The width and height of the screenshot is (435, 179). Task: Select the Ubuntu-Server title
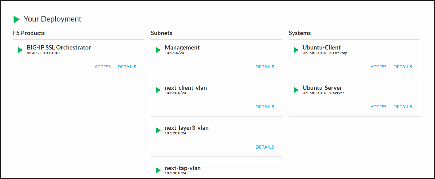[322, 88]
